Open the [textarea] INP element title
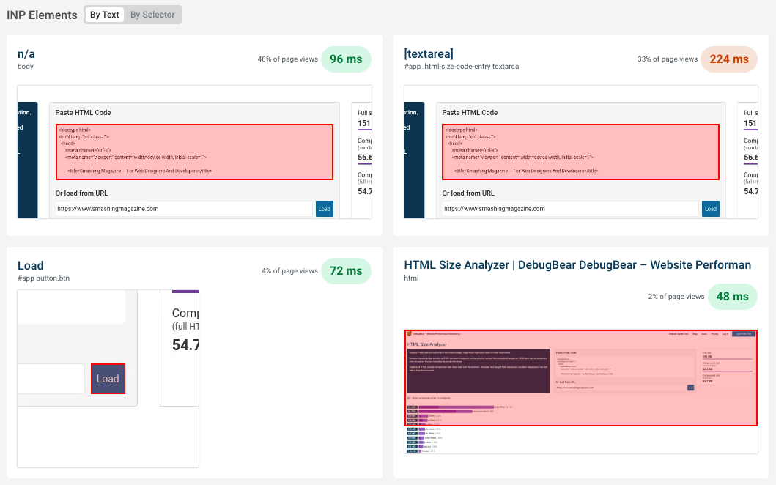This screenshot has width=776, height=485. coord(429,53)
